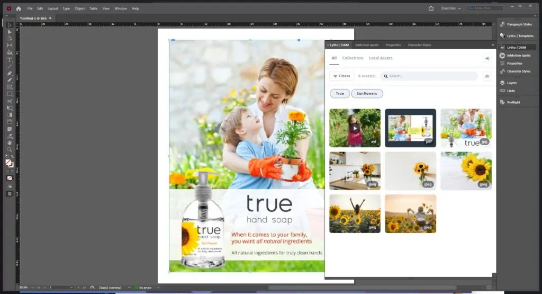Select the Gap tool

[10, 46]
